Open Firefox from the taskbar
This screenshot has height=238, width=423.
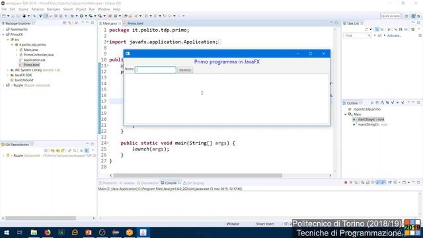48,232
